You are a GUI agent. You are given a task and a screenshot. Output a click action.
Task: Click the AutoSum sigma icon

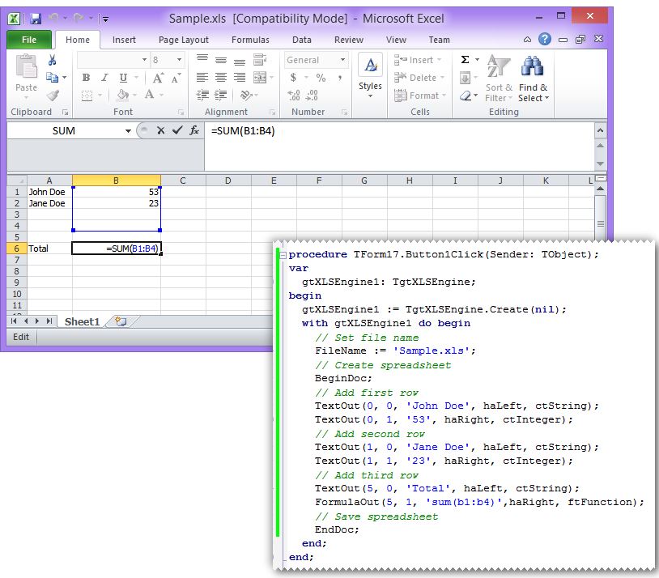click(x=465, y=59)
